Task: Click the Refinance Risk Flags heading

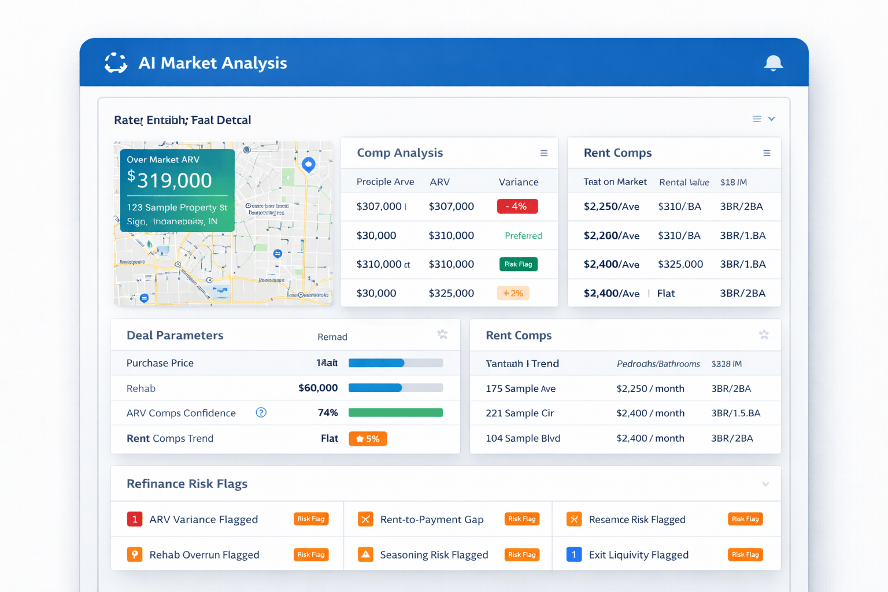Action: [x=187, y=484]
